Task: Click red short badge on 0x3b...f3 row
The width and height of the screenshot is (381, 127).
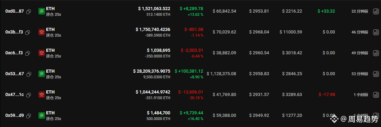Action: [42, 32]
